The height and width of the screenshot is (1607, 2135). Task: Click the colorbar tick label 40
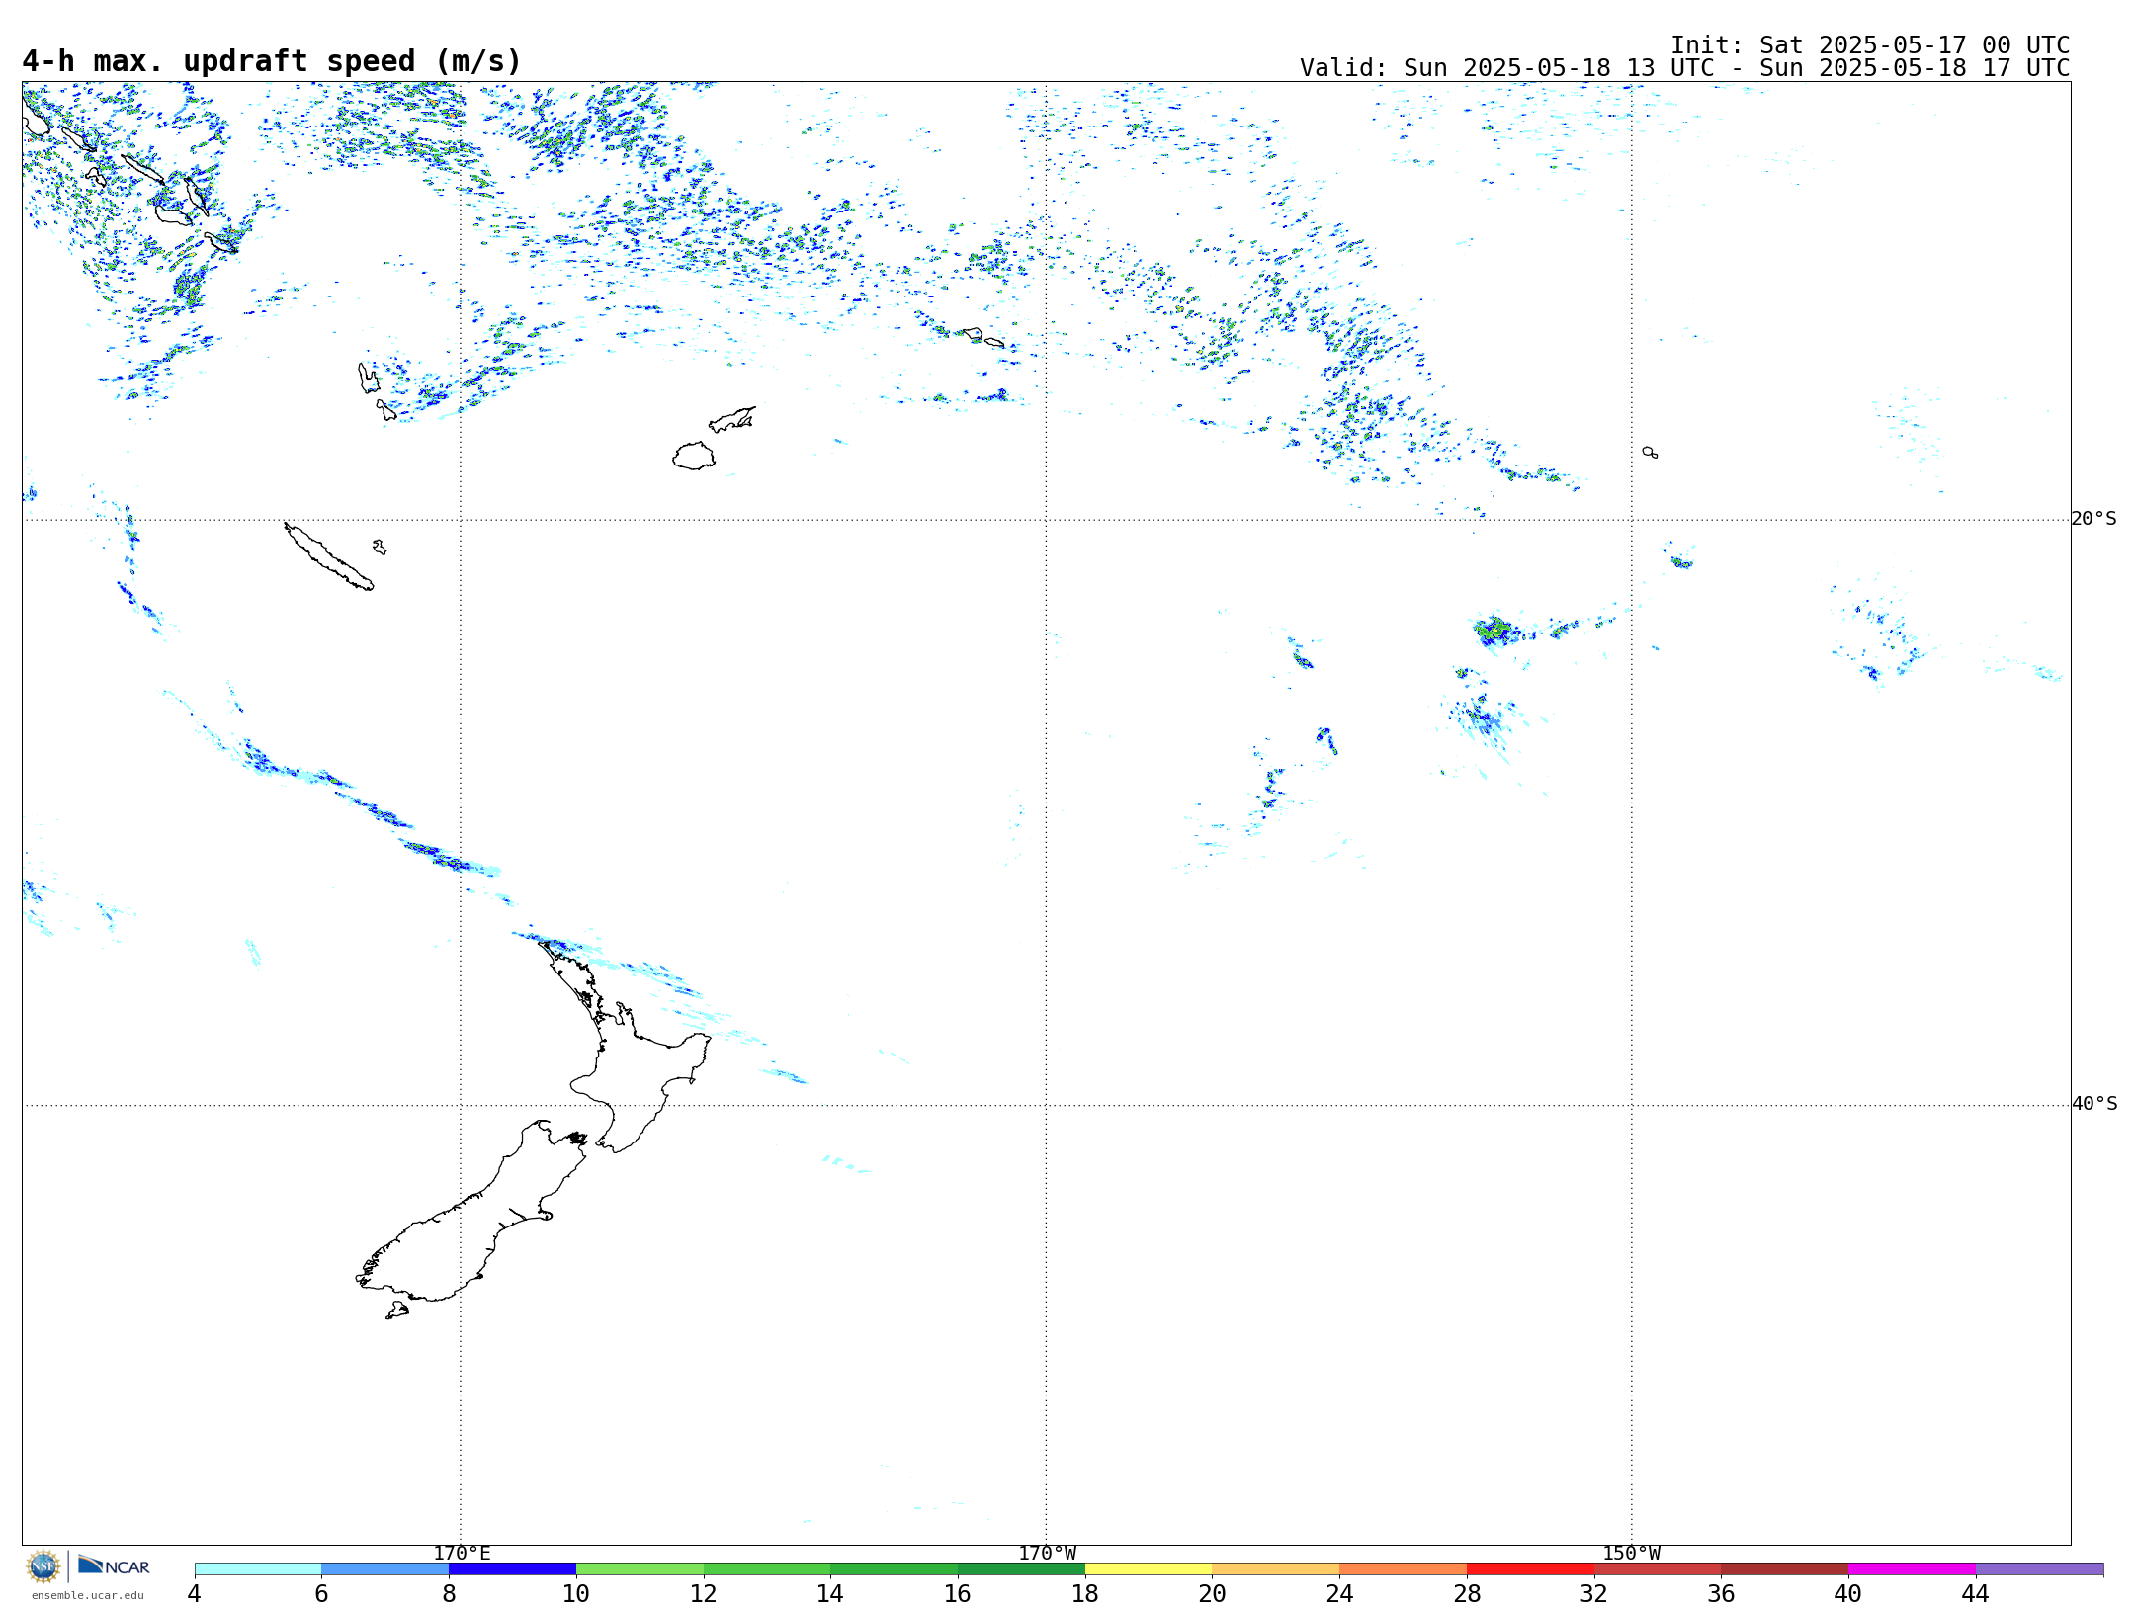pos(1848,1593)
